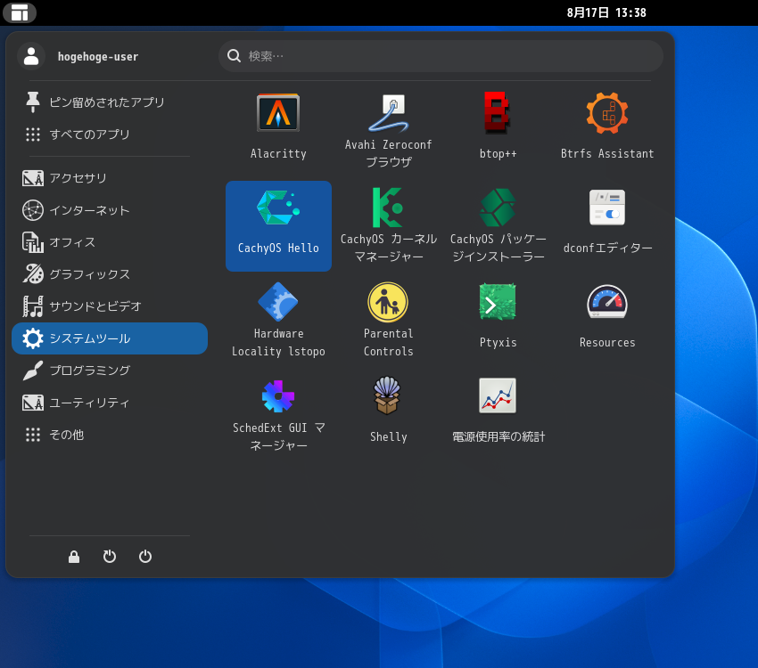
Task: Open CachyOS kernel manager
Action: click(x=388, y=226)
